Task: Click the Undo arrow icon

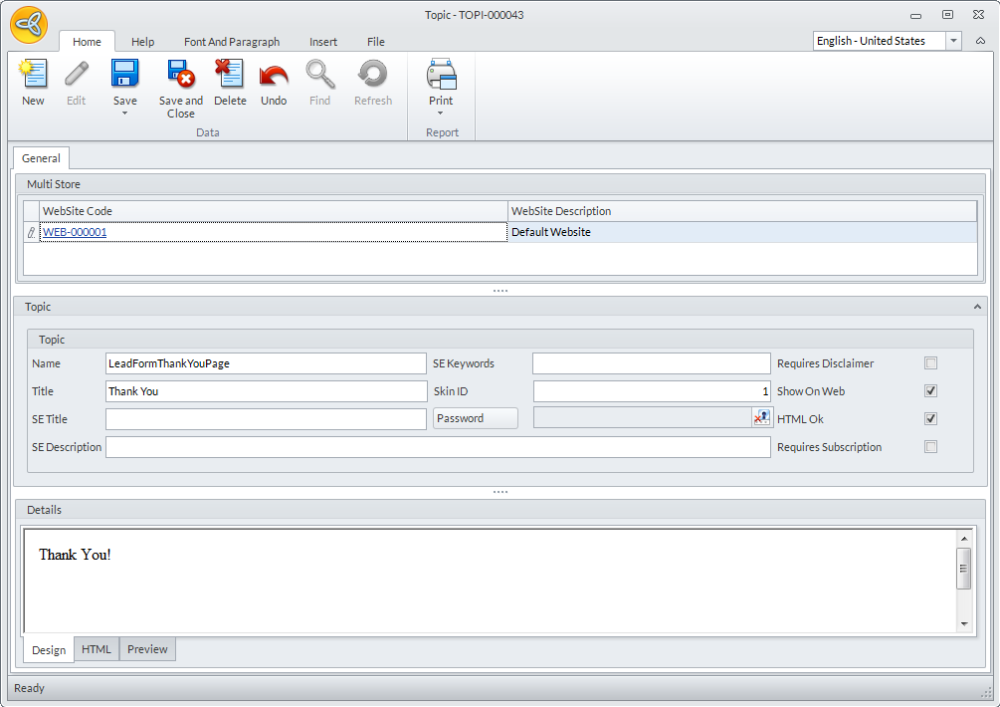Action: point(274,75)
